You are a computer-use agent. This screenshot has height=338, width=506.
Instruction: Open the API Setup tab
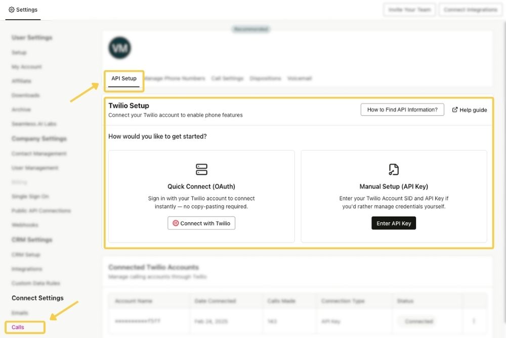124,78
